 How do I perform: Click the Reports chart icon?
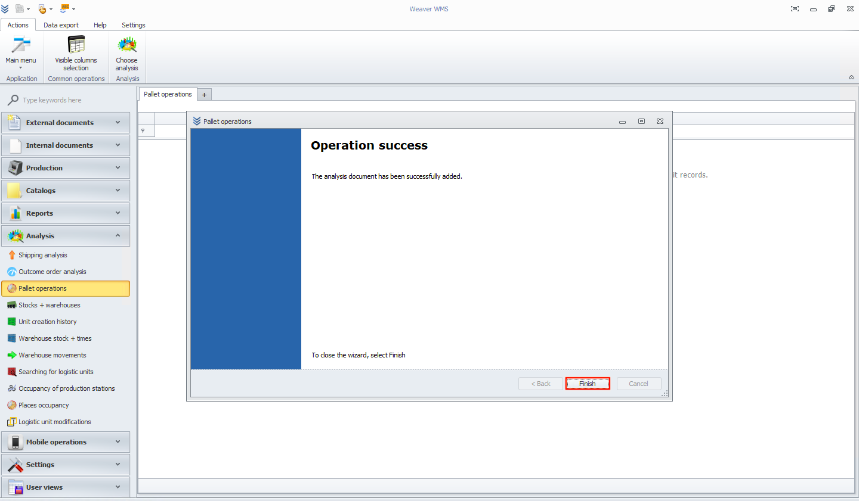coord(15,213)
